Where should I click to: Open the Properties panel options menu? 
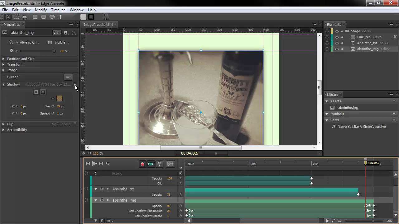pos(71,24)
